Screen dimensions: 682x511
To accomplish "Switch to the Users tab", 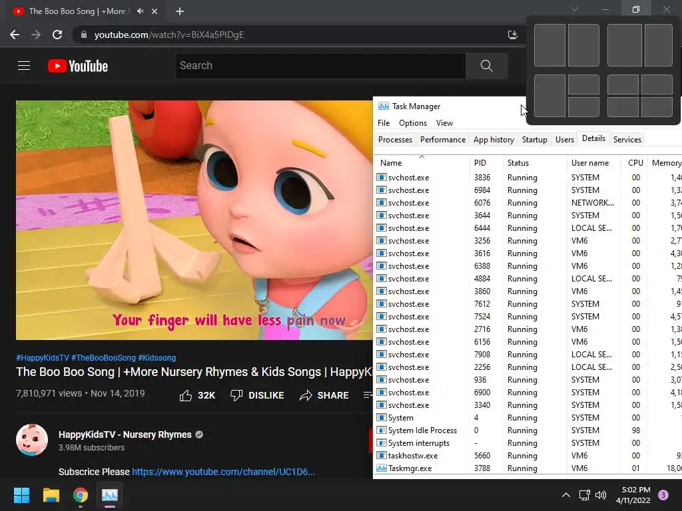I will [x=565, y=140].
